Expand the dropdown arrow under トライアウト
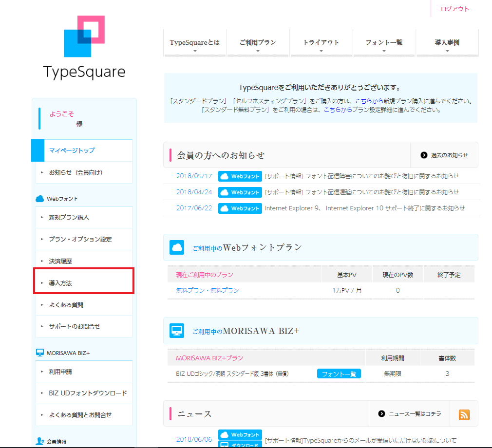This screenshot has height=448, width=492. 321,51
